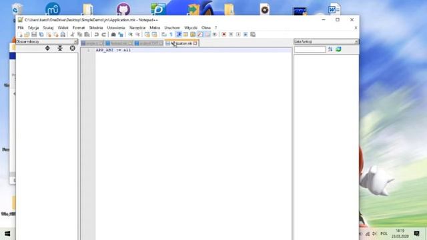427x240 pixels.
Task: Click the Close document toolbar icon
Action: 49,35
